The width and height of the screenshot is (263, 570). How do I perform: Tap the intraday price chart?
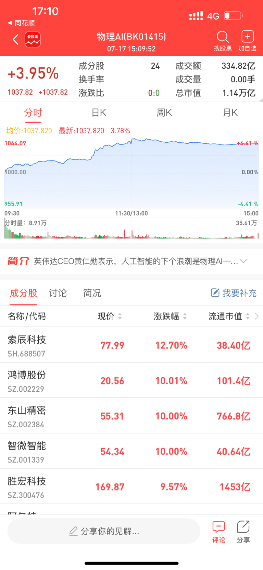click(x=131, y=173)
